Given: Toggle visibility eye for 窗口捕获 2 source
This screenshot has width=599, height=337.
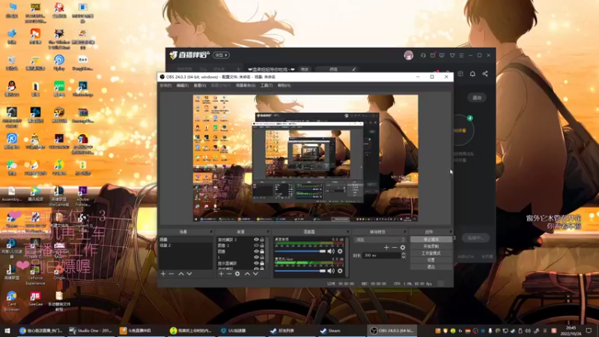Looking at the screenshot, I should click(256, 240).
